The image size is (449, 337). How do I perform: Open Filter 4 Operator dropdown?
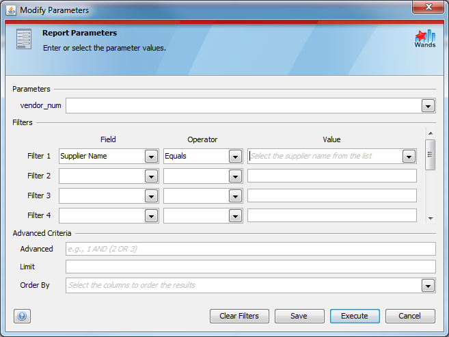235,216
